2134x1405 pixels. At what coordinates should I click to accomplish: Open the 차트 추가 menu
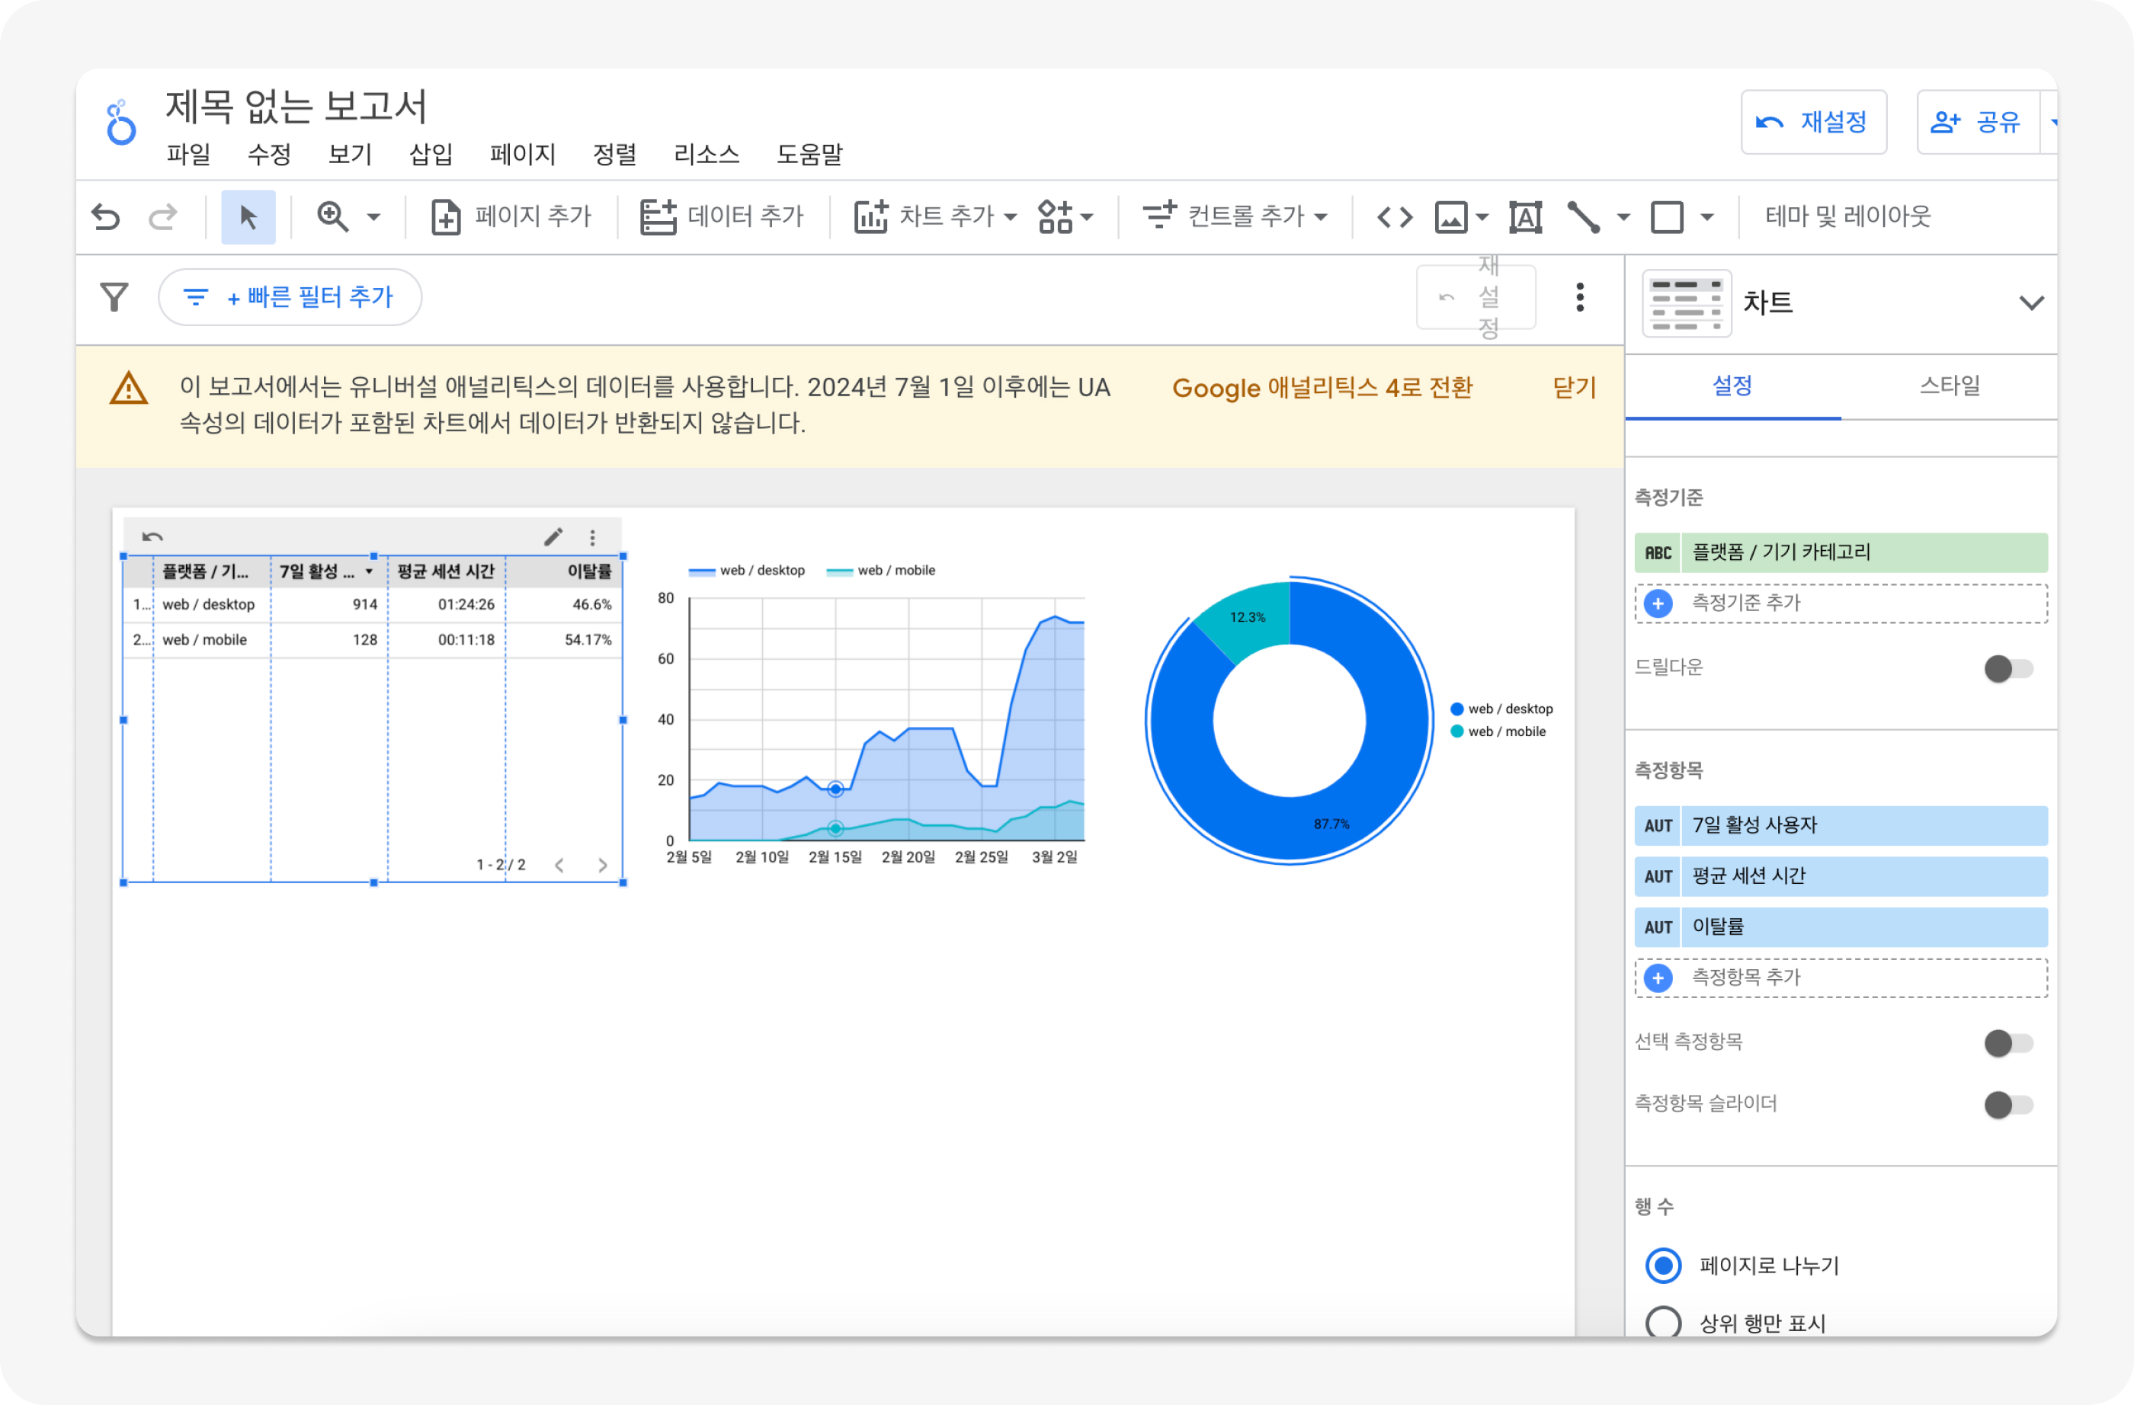pos(935,217)
